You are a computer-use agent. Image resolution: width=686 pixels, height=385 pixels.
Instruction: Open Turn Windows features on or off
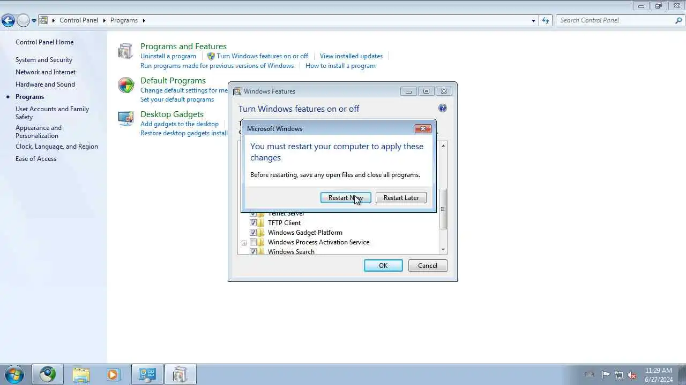[x=262, y=56]
